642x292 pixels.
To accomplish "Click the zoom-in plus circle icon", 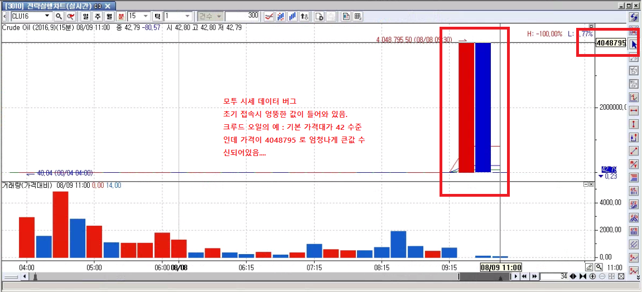I will coord(592,276).
